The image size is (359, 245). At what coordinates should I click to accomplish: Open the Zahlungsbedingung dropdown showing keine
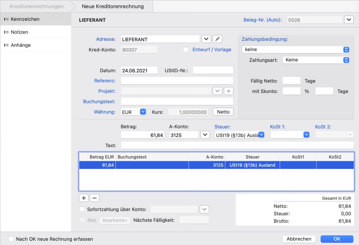pyautogui.click(x=296, y=50)
